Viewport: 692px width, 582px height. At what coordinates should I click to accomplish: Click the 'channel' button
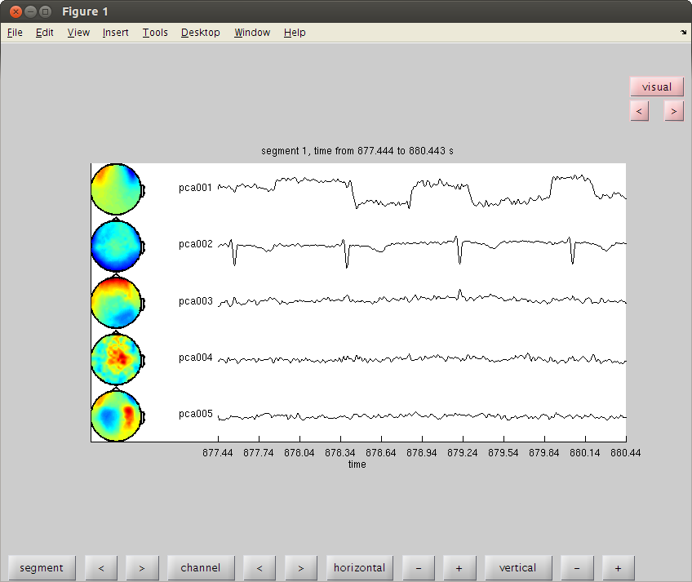click(201, 568)
